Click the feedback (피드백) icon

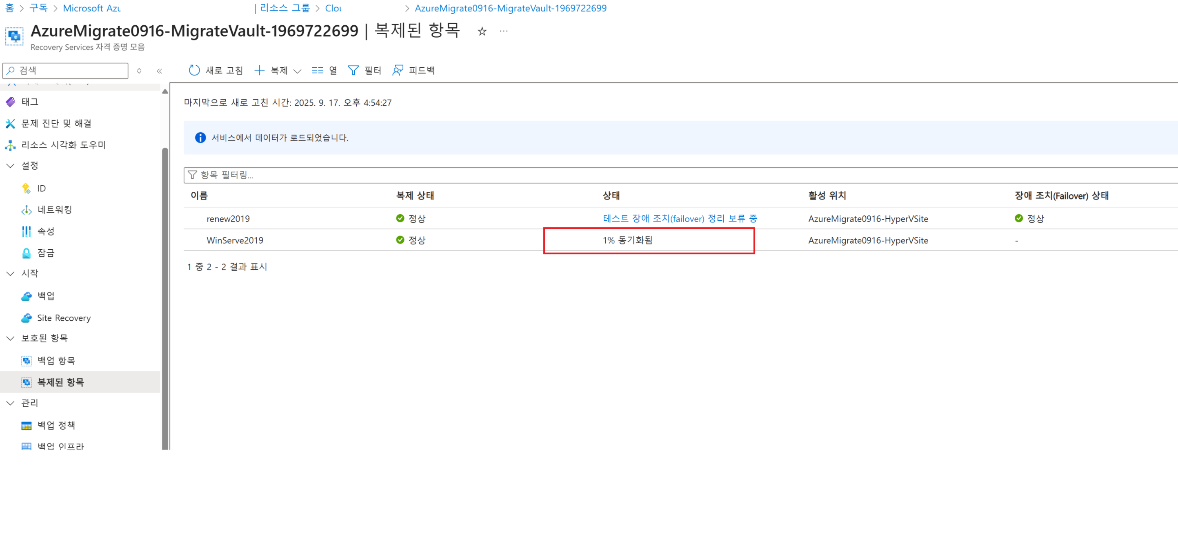tap(398, 70)
